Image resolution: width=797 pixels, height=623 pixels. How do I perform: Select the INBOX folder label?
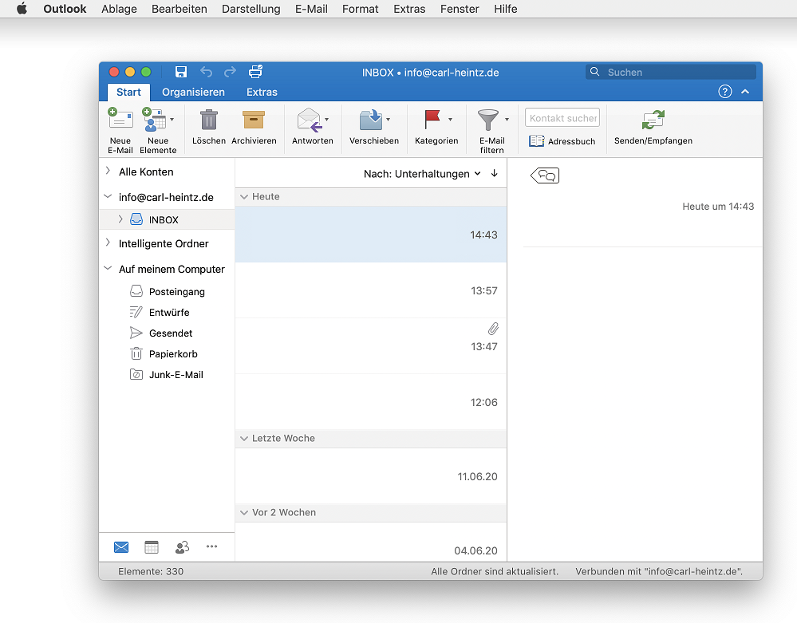[164, 220]
